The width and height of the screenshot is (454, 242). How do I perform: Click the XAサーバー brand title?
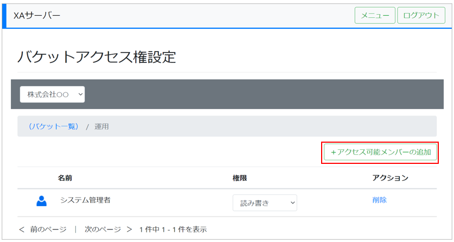tap(37, 16)
